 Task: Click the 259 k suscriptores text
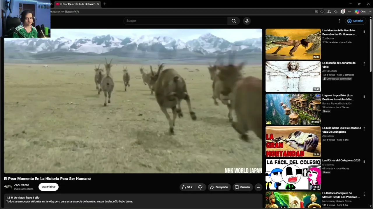pyautogui.click(x=24, y=189)
